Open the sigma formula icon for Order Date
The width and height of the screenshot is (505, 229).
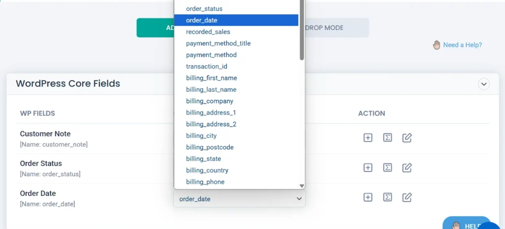point(388,197)
